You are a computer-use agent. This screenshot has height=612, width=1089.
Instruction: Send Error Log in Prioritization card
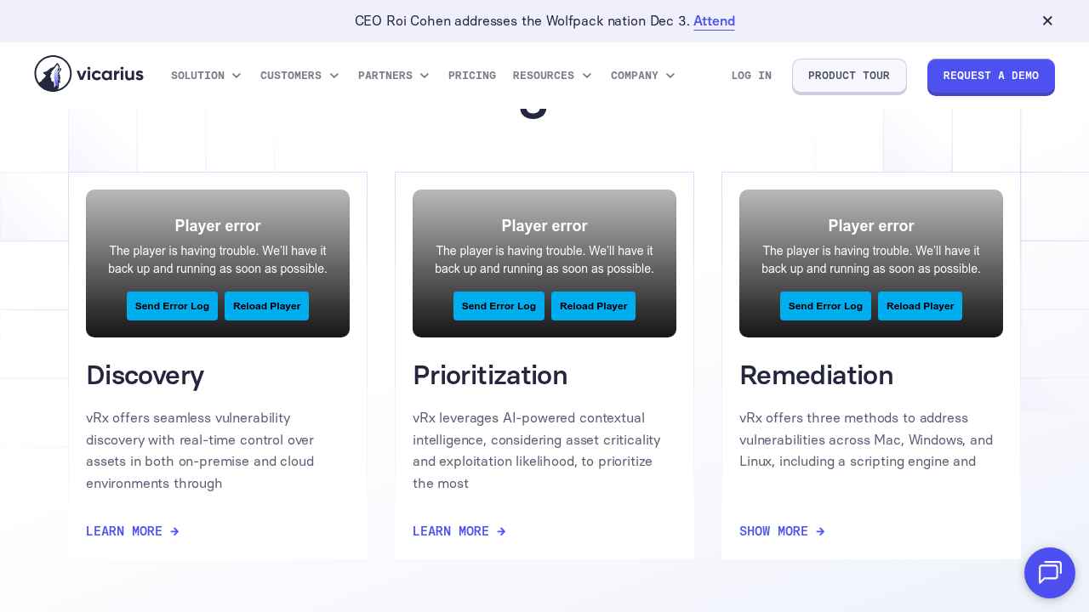click(499, 306)
